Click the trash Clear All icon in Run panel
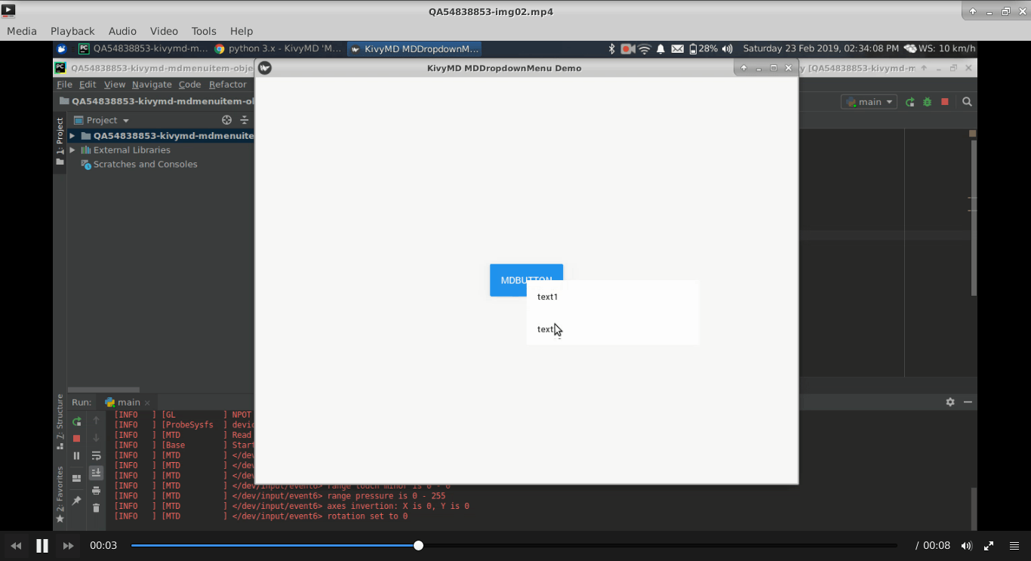The image size is (1031, 561). tap(96, 507)
